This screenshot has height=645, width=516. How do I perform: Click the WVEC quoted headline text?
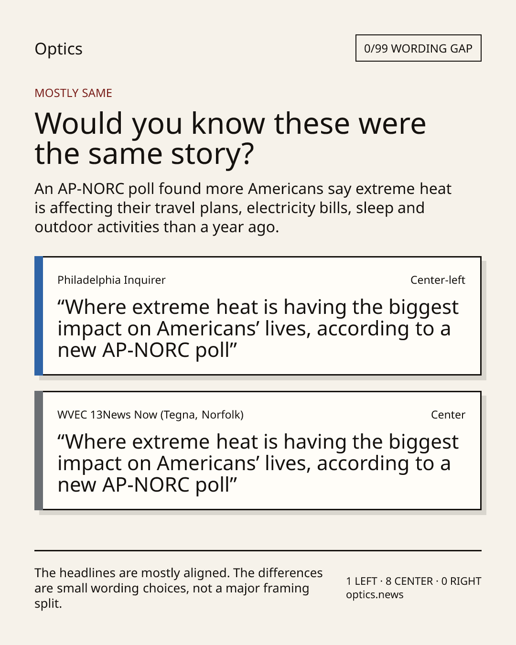click(x=258, y=463)
